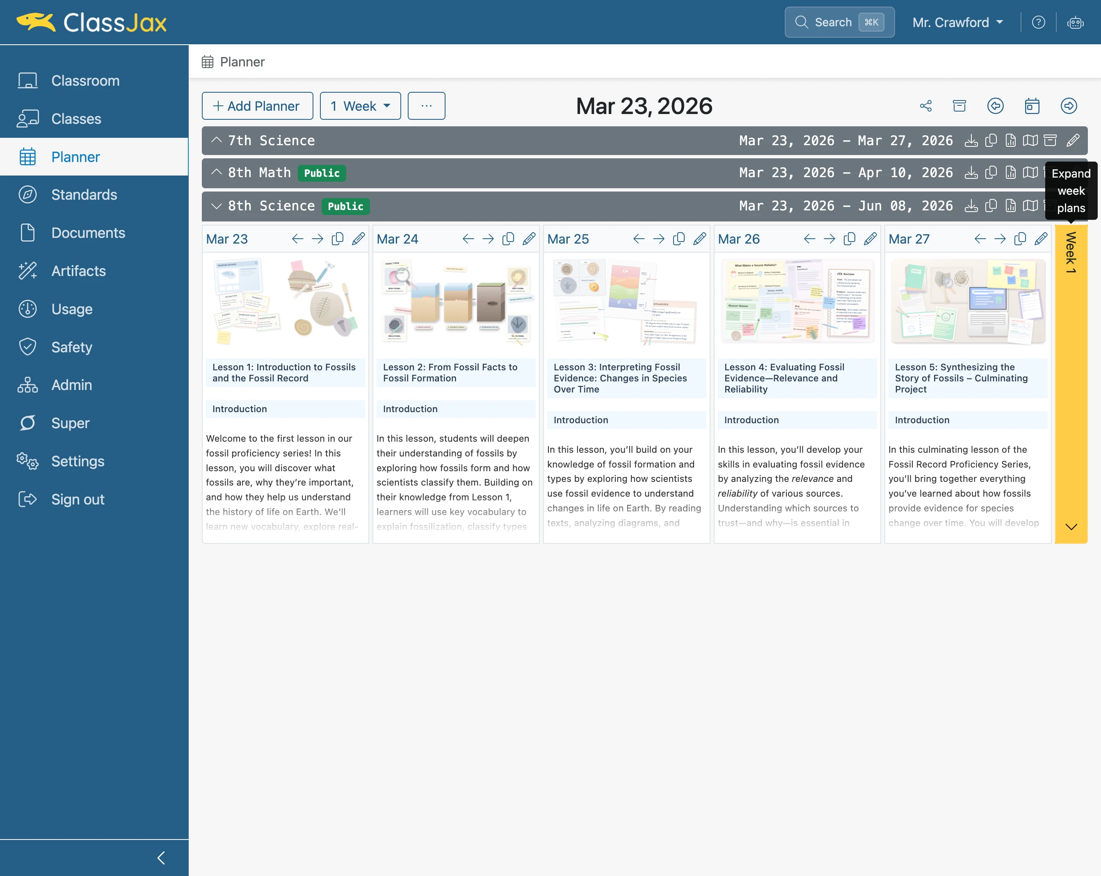Download the 8th Math planner
This screenshot has height=876, width=1101.
(x=971, y=173)
